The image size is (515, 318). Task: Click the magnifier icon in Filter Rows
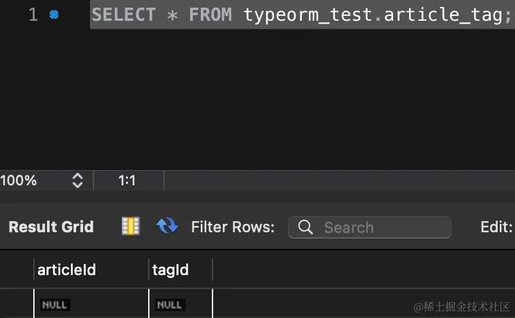pyautogui.click(x=305, y=227)
